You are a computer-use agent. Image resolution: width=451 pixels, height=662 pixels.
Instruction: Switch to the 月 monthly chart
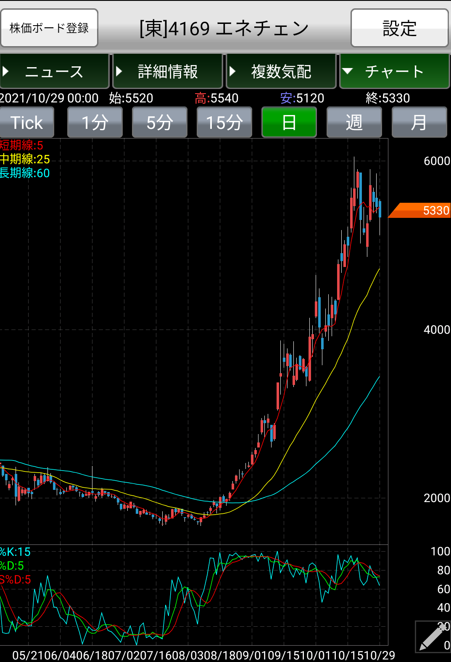coord(419,123)
